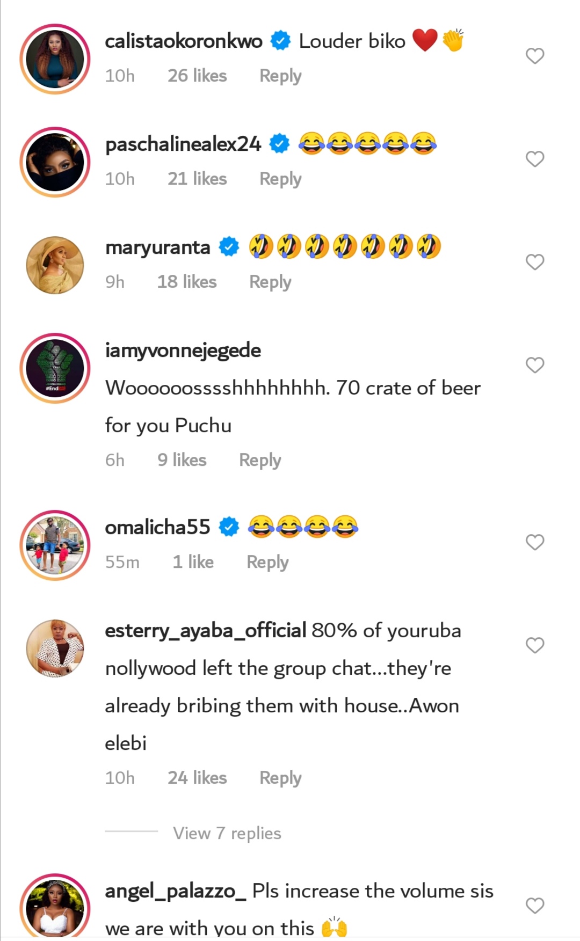Like esterry_ayaba_official's nollywood comment
Image resolution: width=580 pixels, height=941 pixels.
(535, 645)
